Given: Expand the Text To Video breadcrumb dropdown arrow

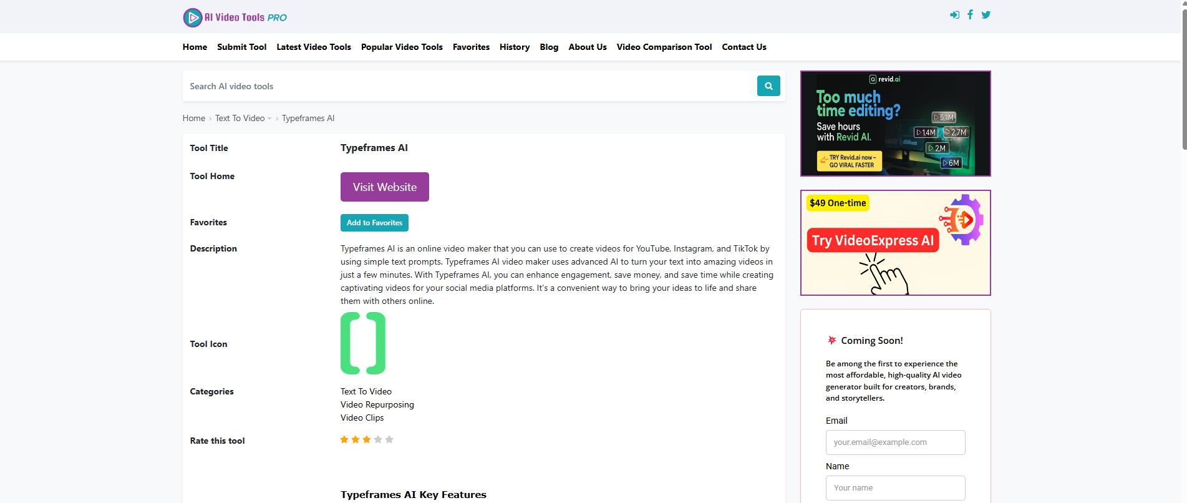Looking at the screenshot, I should pyautogui.click(x=269, y=119).
